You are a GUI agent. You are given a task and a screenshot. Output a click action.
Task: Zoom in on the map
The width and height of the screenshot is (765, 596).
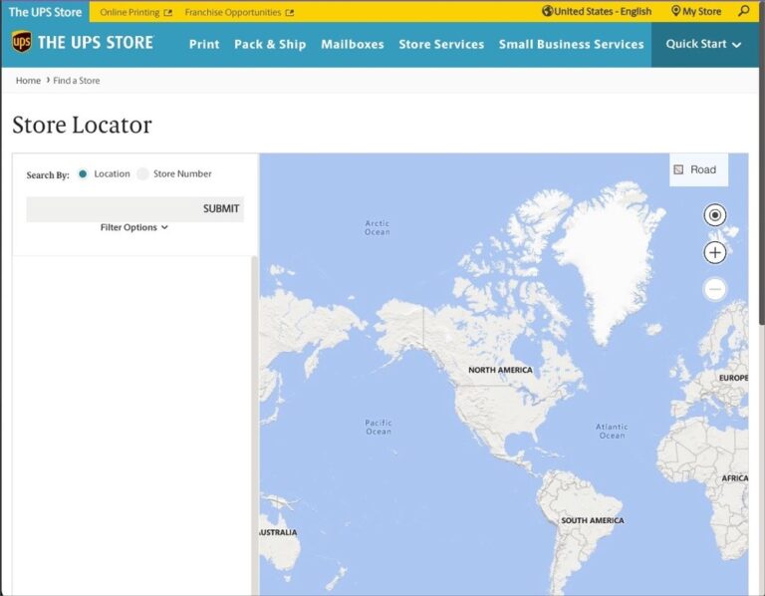(x=714, y=252)
